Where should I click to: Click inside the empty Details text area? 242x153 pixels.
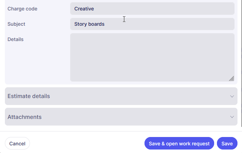152,57
